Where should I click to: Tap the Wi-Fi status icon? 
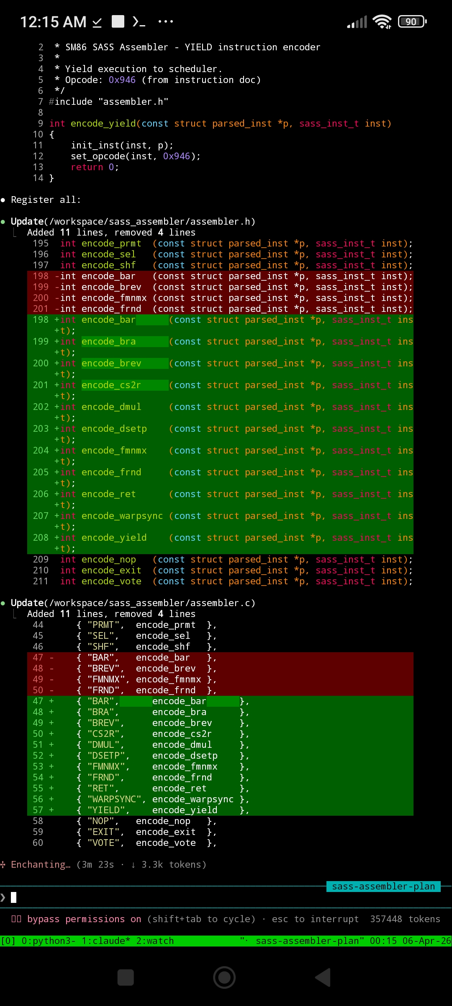382,21
